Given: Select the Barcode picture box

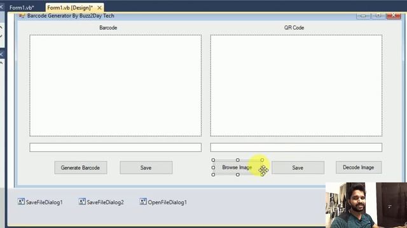Looking at the screenshot, I should tap(115, 85).
